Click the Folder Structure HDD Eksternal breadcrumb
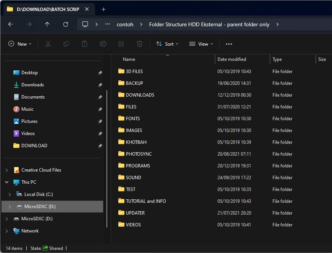 [209, 24]
